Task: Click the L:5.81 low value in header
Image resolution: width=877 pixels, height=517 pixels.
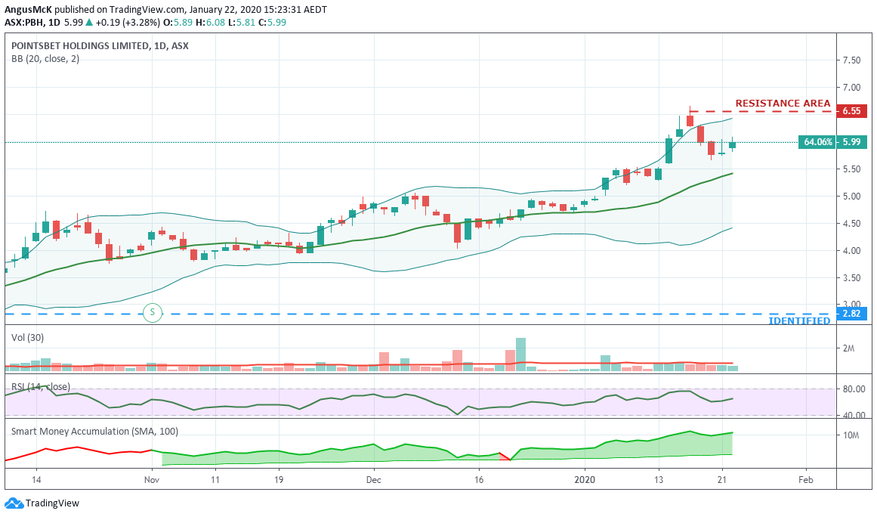Action: (241, 23)
